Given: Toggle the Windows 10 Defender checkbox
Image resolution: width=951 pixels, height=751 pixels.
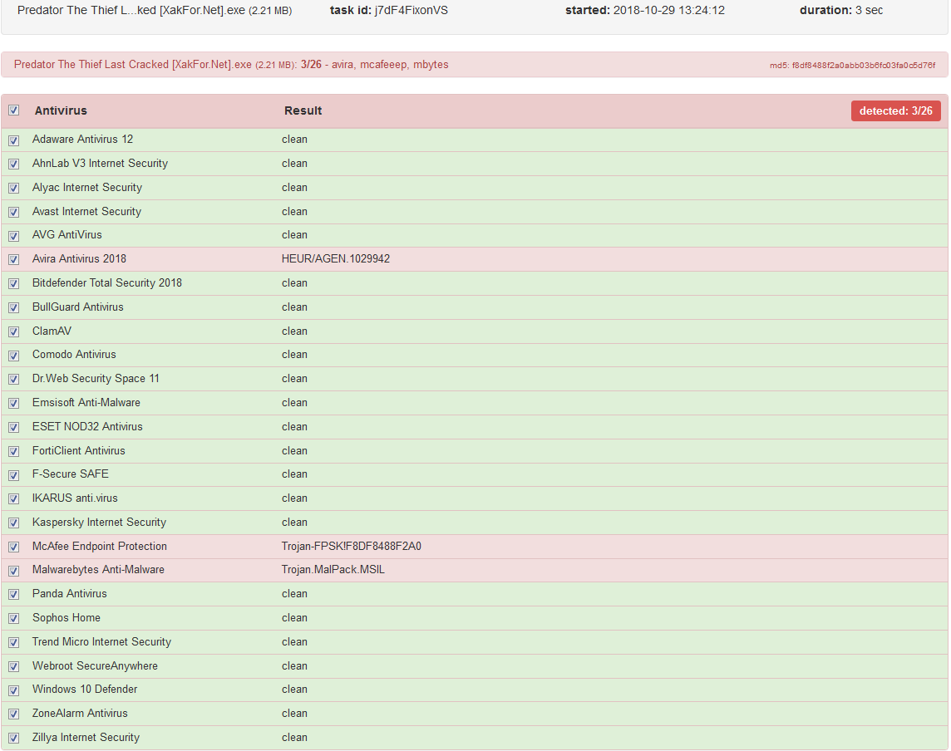Looking at the screenshot, I should (14, 690).
